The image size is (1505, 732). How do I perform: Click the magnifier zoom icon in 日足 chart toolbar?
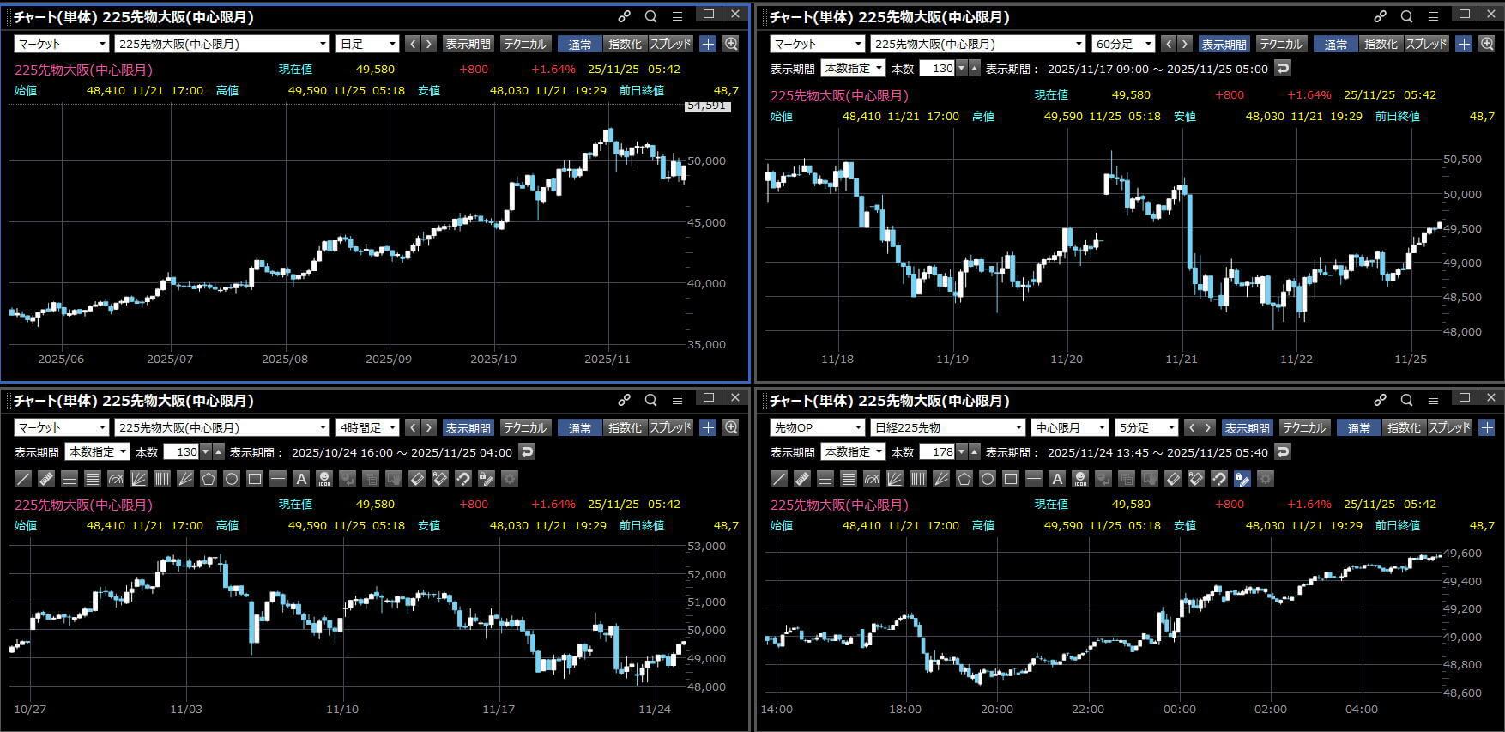[731, 44]
